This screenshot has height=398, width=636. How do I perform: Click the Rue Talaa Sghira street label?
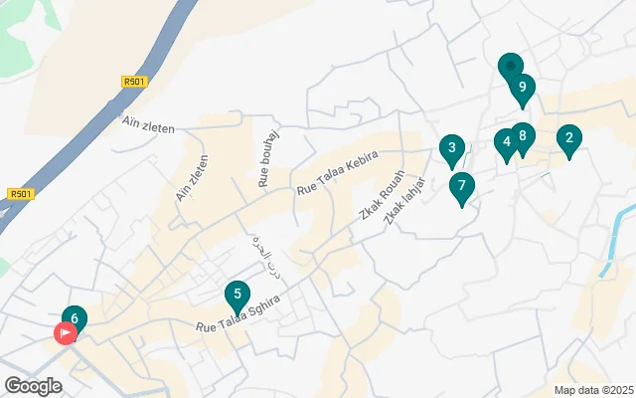coord(238,314)
